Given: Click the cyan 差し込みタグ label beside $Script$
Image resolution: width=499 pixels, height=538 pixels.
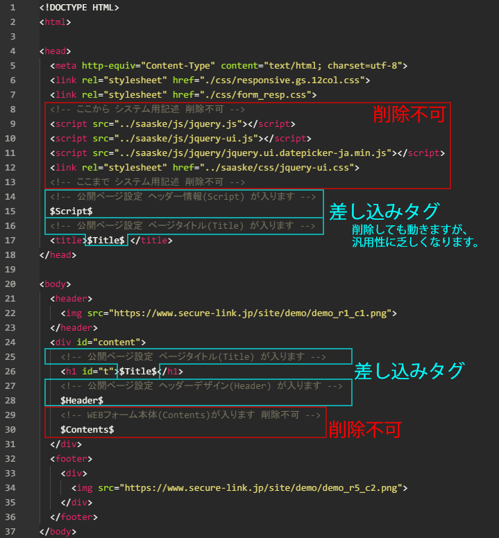Looking at the screenshot, I should click(x=384, y=210).
